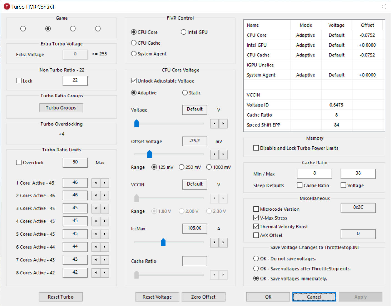Click the Zero Offset button
The height and width of the screenshot is (306, 391).
pyautogui.click(x=203, y=297)
